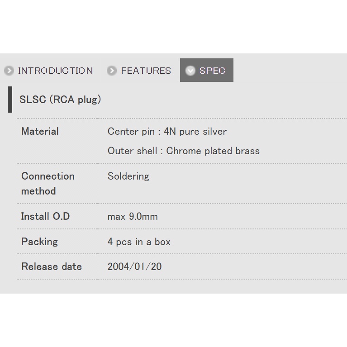Click the dark bar left of SLSC heading
The width and height of the screenshot is (347, 347).
(10, 100)
